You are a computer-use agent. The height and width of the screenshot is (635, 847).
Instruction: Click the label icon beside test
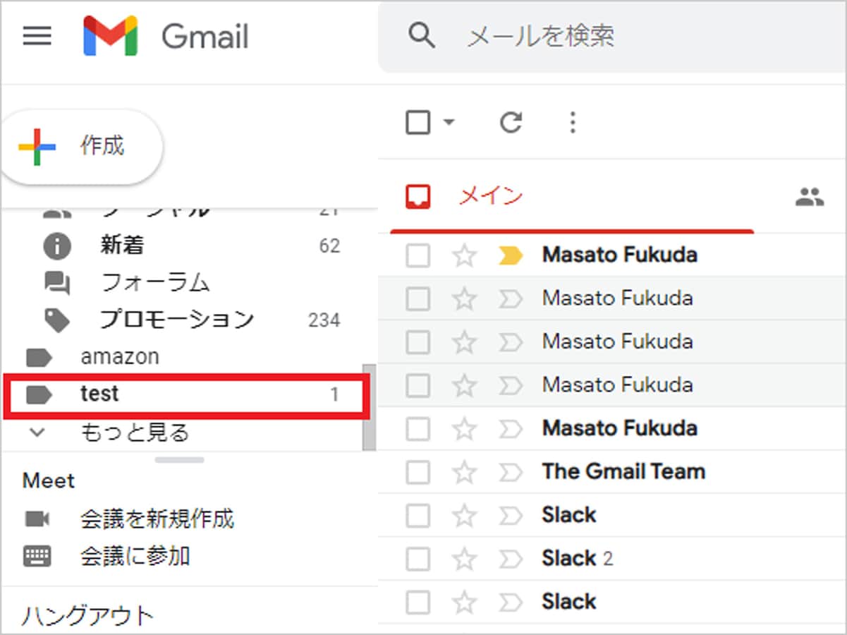[39, 395]
